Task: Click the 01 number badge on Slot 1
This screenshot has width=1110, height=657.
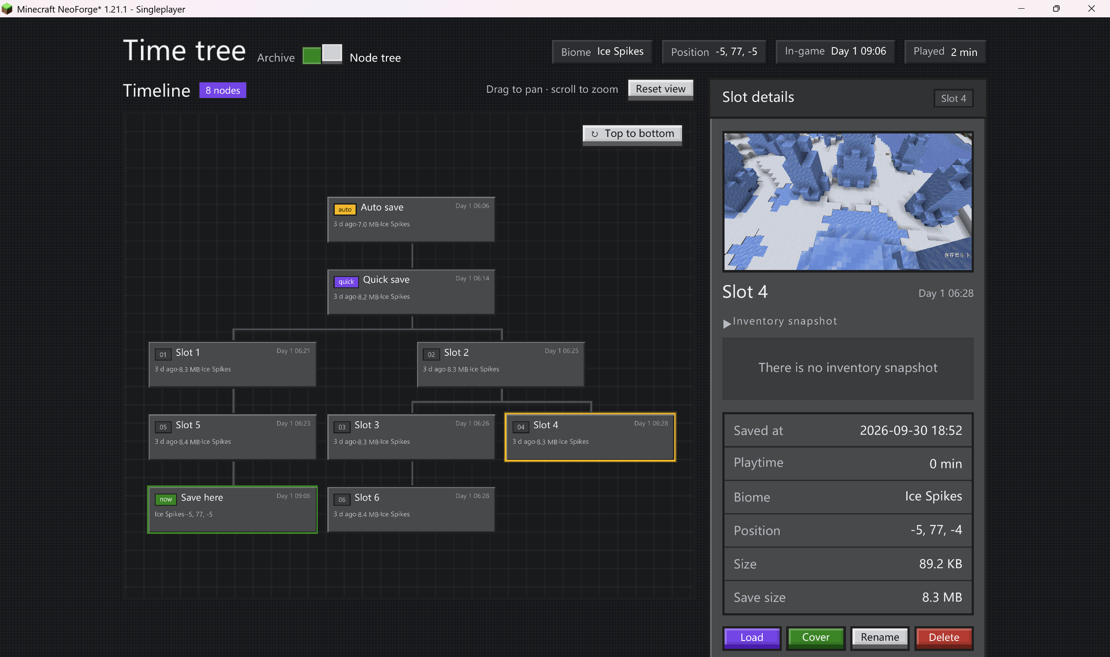Action: click(x=163, y=355)
